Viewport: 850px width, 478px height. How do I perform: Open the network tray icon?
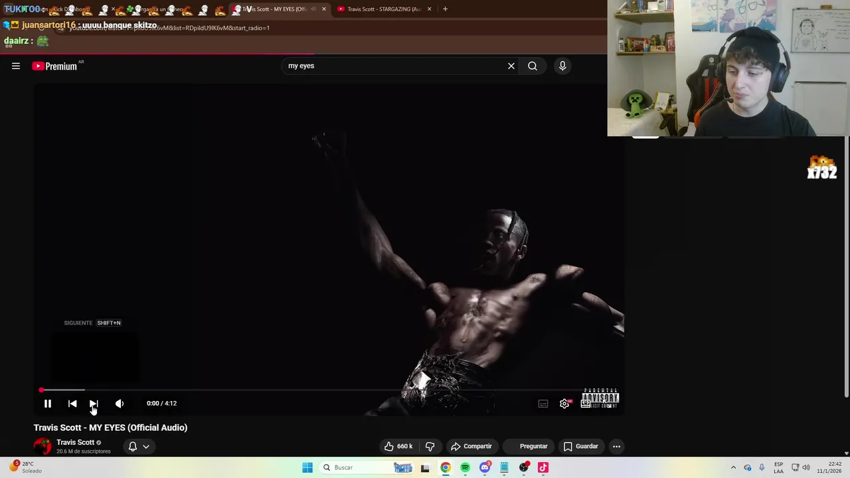point(795,467)
